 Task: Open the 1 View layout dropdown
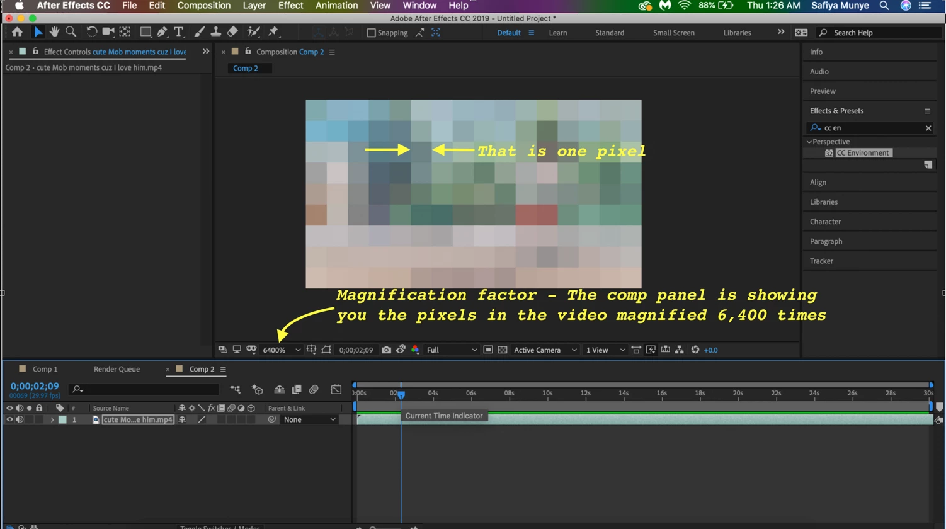[605, 350]
